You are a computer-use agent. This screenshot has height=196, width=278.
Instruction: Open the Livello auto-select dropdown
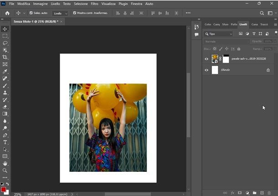(60, 13)
